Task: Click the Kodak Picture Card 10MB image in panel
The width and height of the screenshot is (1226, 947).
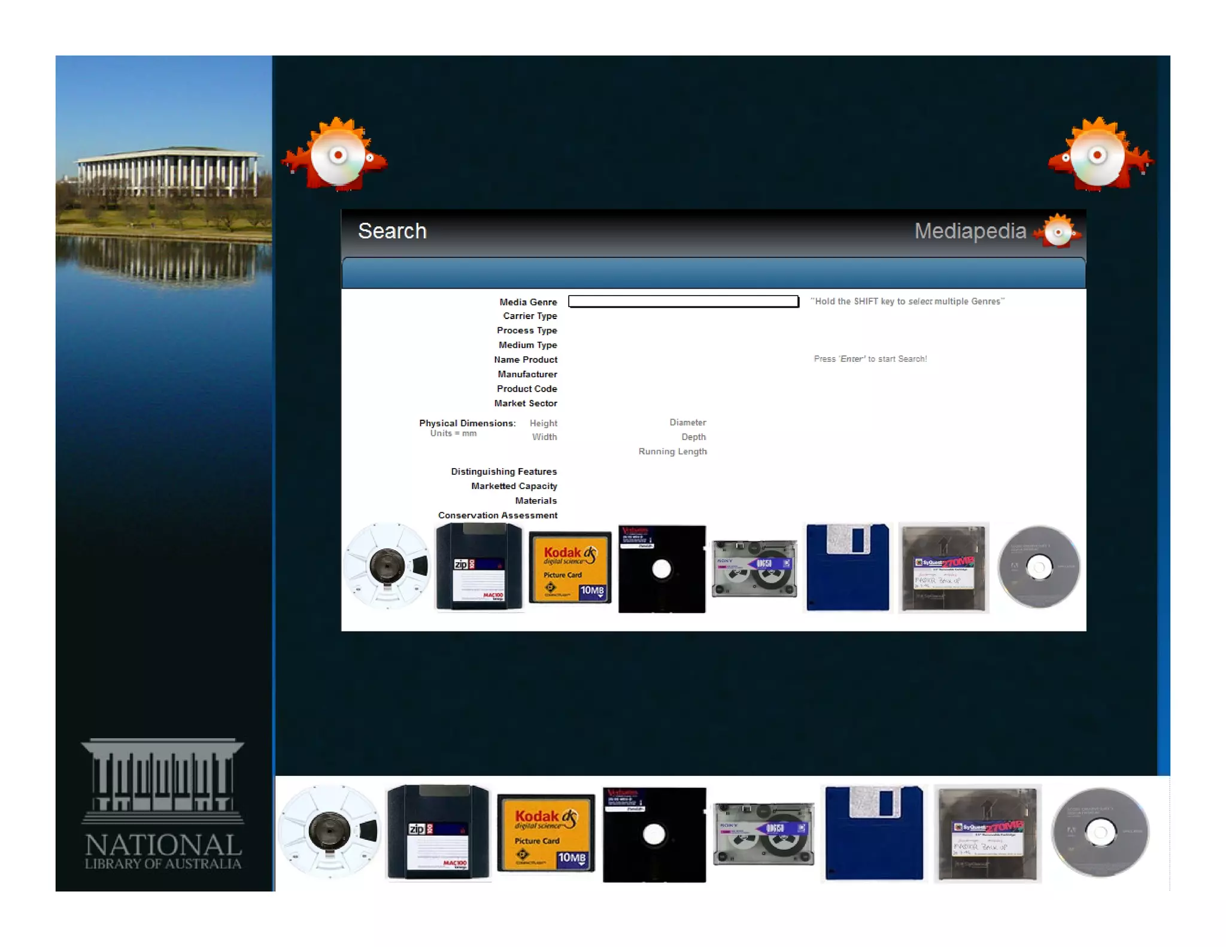Action: point(570,567)
